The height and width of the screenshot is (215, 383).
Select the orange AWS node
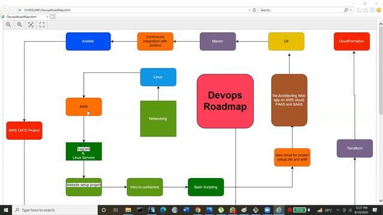click(x=84, y=107)
